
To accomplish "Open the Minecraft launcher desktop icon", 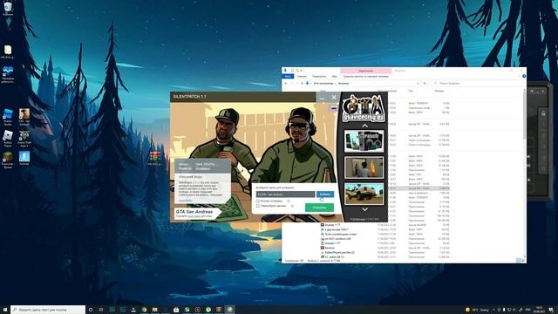I will coord(8,160).
